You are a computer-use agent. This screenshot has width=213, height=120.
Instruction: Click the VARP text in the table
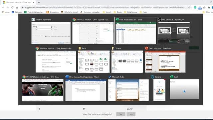[x=129, y=109]
